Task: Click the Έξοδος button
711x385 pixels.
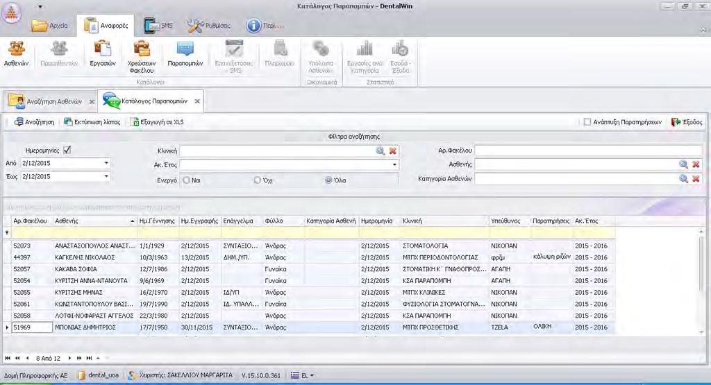Action: (x=687, y=122)
